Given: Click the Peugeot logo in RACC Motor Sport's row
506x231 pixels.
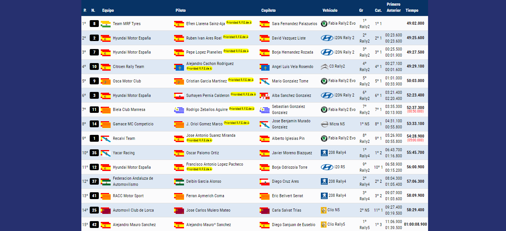Looking at the screenshot, I should pyautogui.click(x=324, y=196).
